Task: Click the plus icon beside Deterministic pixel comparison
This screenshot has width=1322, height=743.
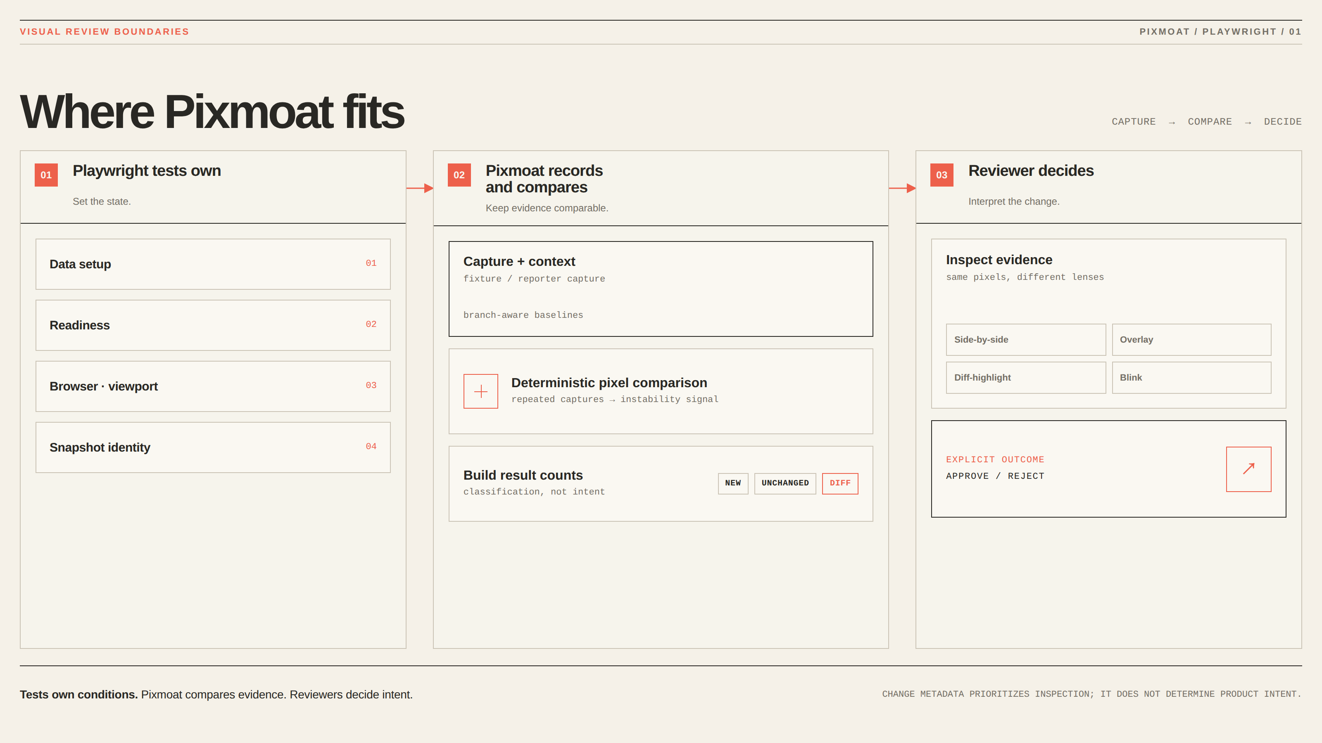Action: tap(480, 391)
